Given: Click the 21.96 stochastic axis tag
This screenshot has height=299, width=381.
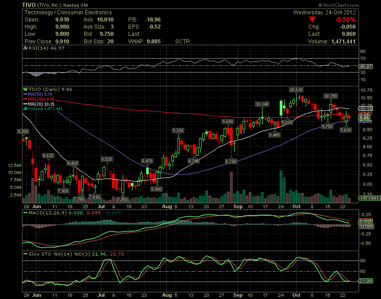Looking at the screenshot, I should pyautogui.click(x=365, y=281).
